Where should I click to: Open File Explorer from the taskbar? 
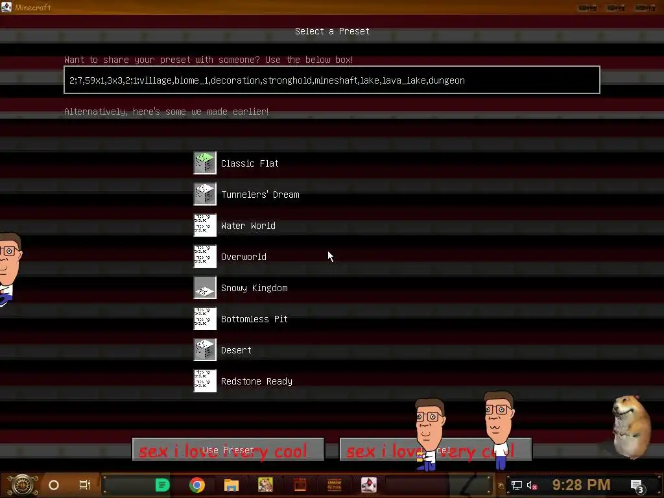click(x=231, y=485)
